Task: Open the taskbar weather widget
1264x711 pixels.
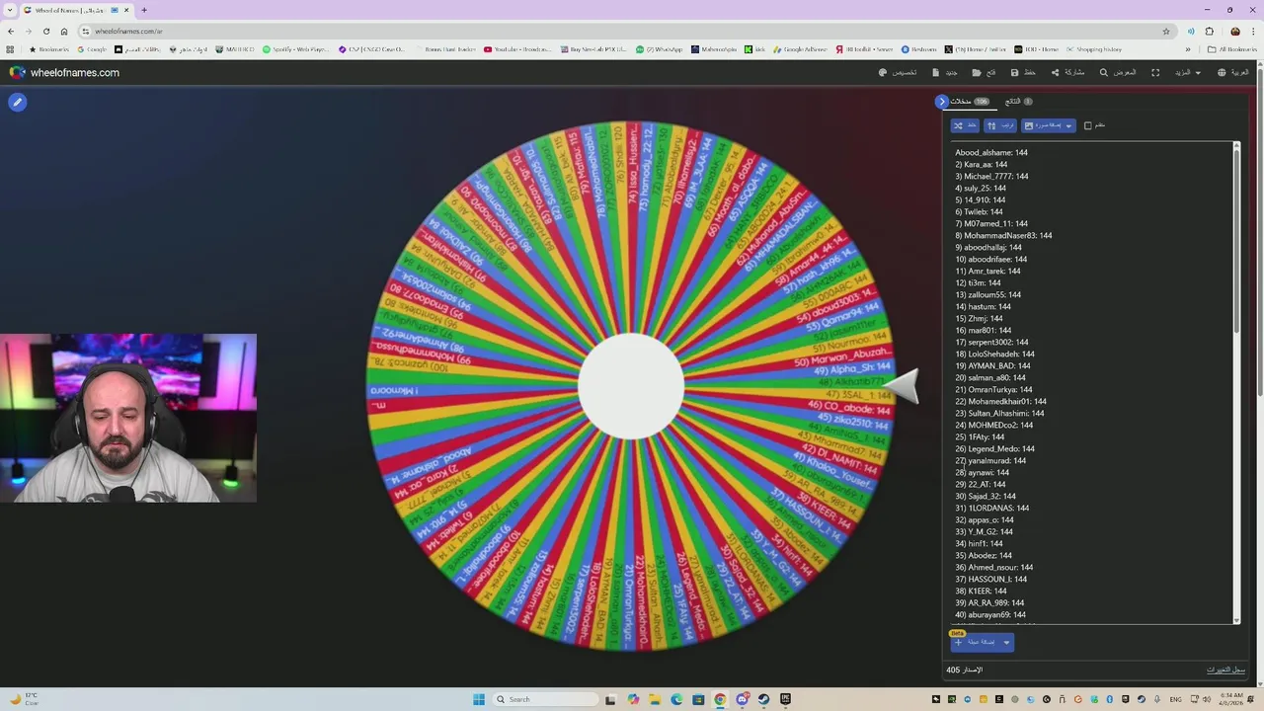Action: [x=25, y=699]
